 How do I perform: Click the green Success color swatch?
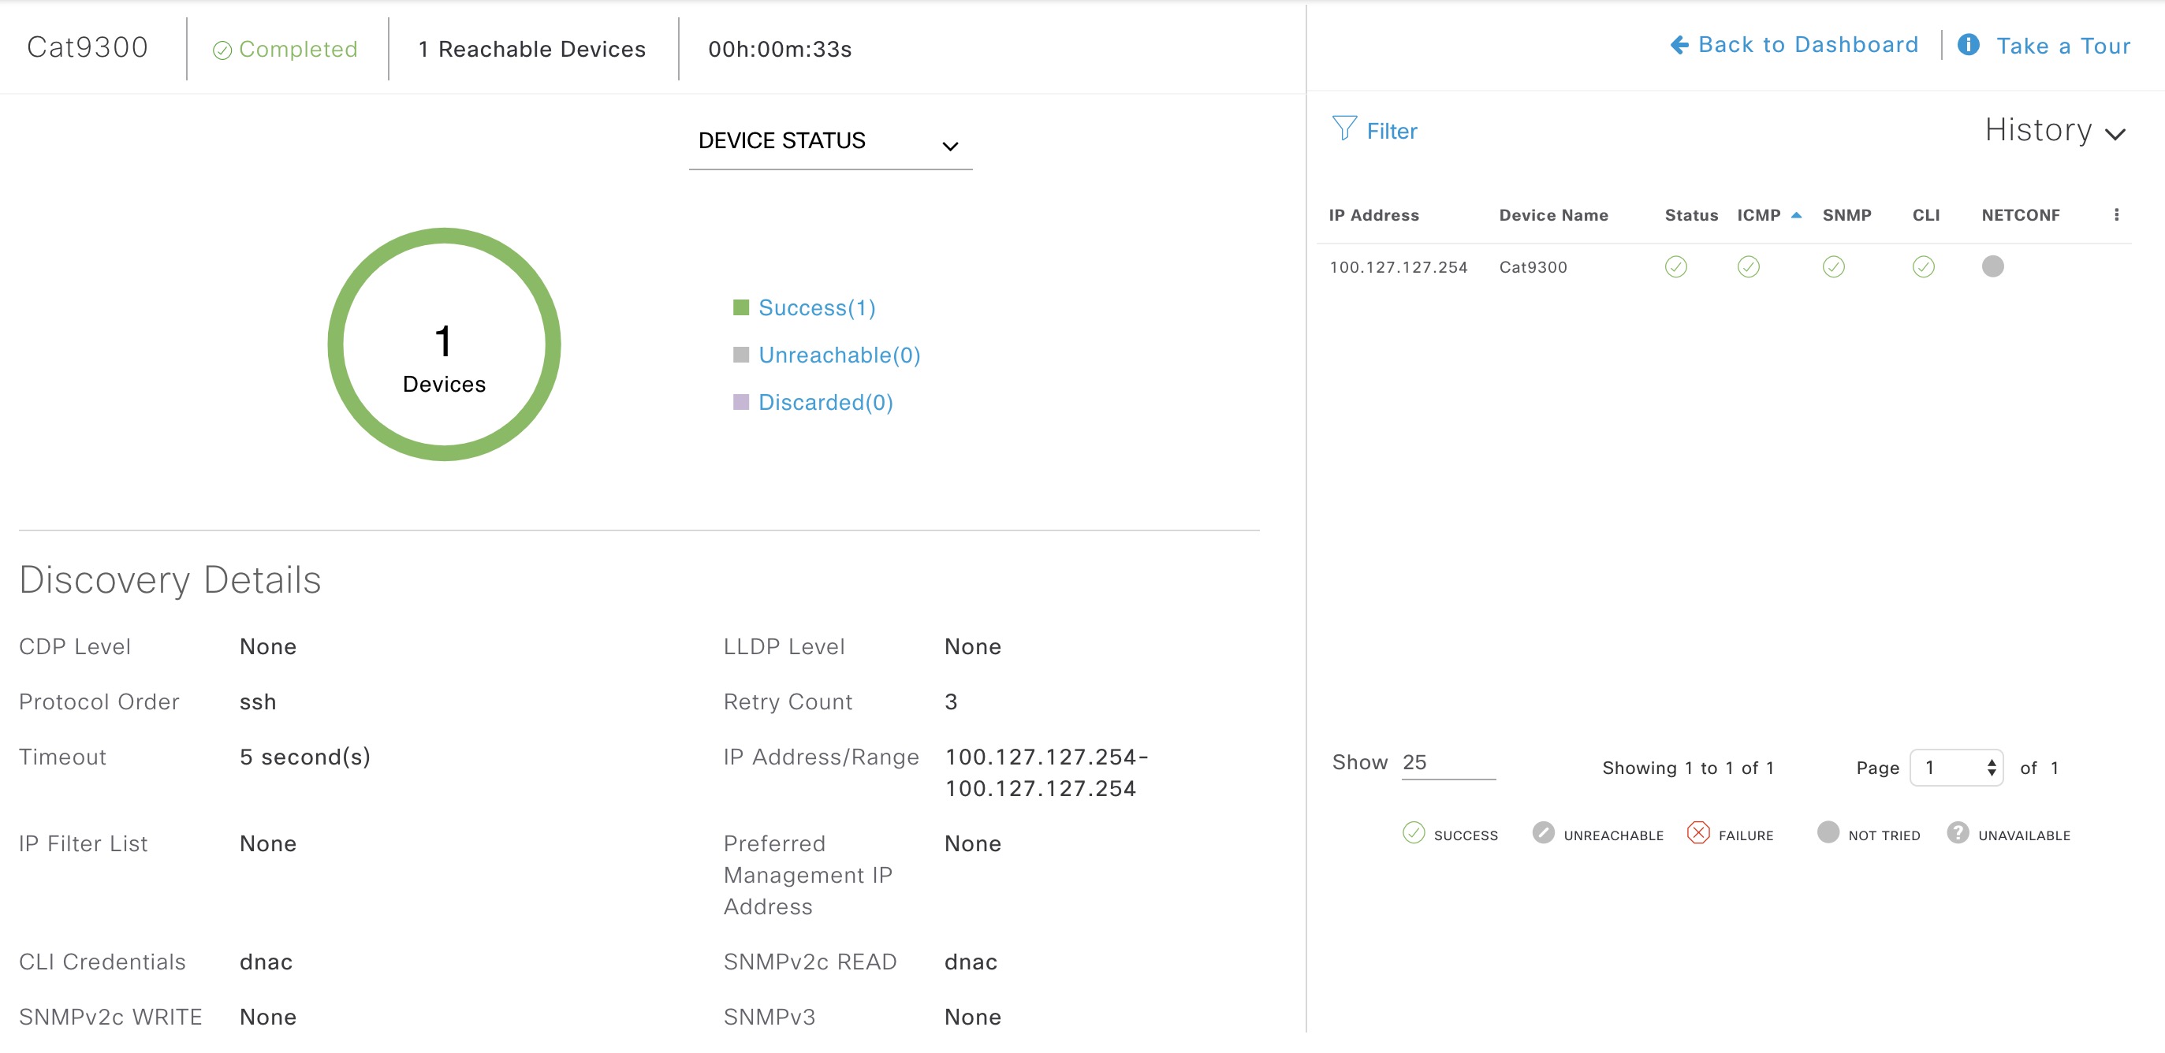(x=740, y=307)
